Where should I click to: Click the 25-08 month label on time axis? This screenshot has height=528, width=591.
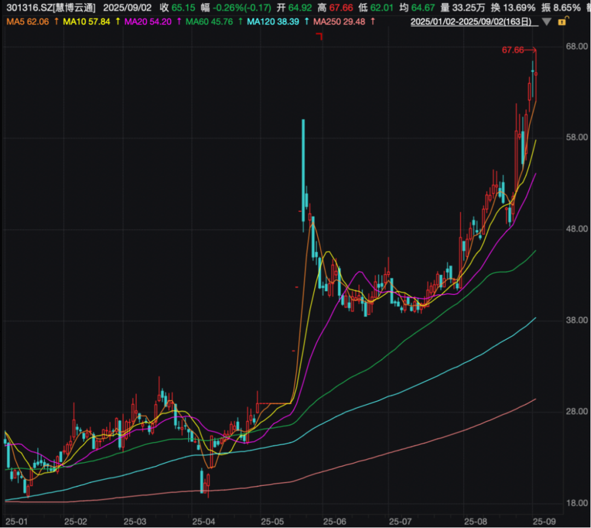[x=476, y=521]
